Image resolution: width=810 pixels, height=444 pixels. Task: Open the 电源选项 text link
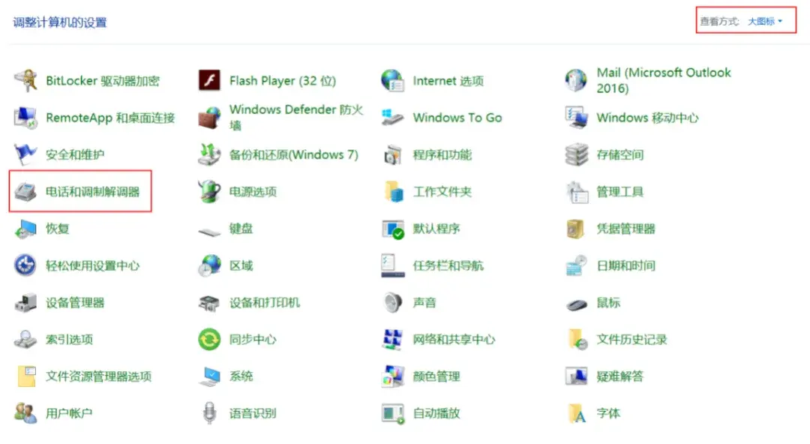click(253, 192)
